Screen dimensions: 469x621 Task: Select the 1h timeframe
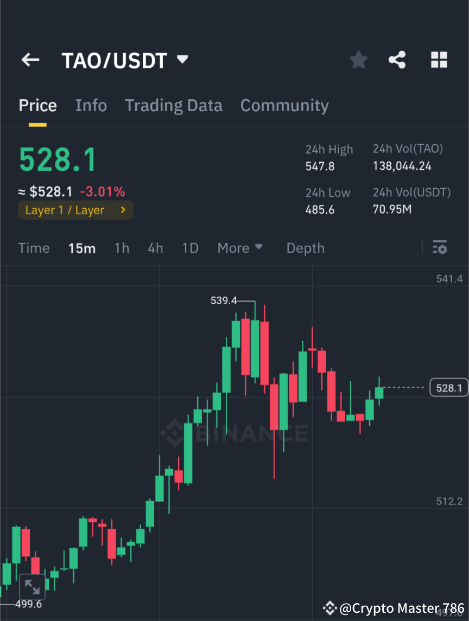click(122, 247)
